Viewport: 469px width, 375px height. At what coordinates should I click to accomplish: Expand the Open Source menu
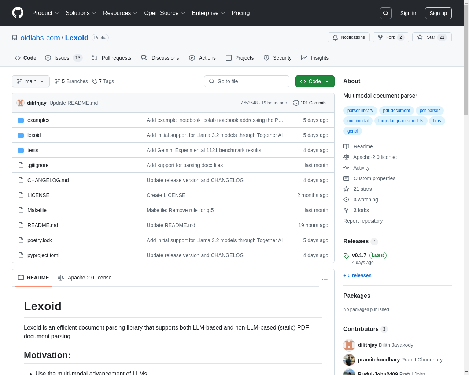tap(165, 13)
